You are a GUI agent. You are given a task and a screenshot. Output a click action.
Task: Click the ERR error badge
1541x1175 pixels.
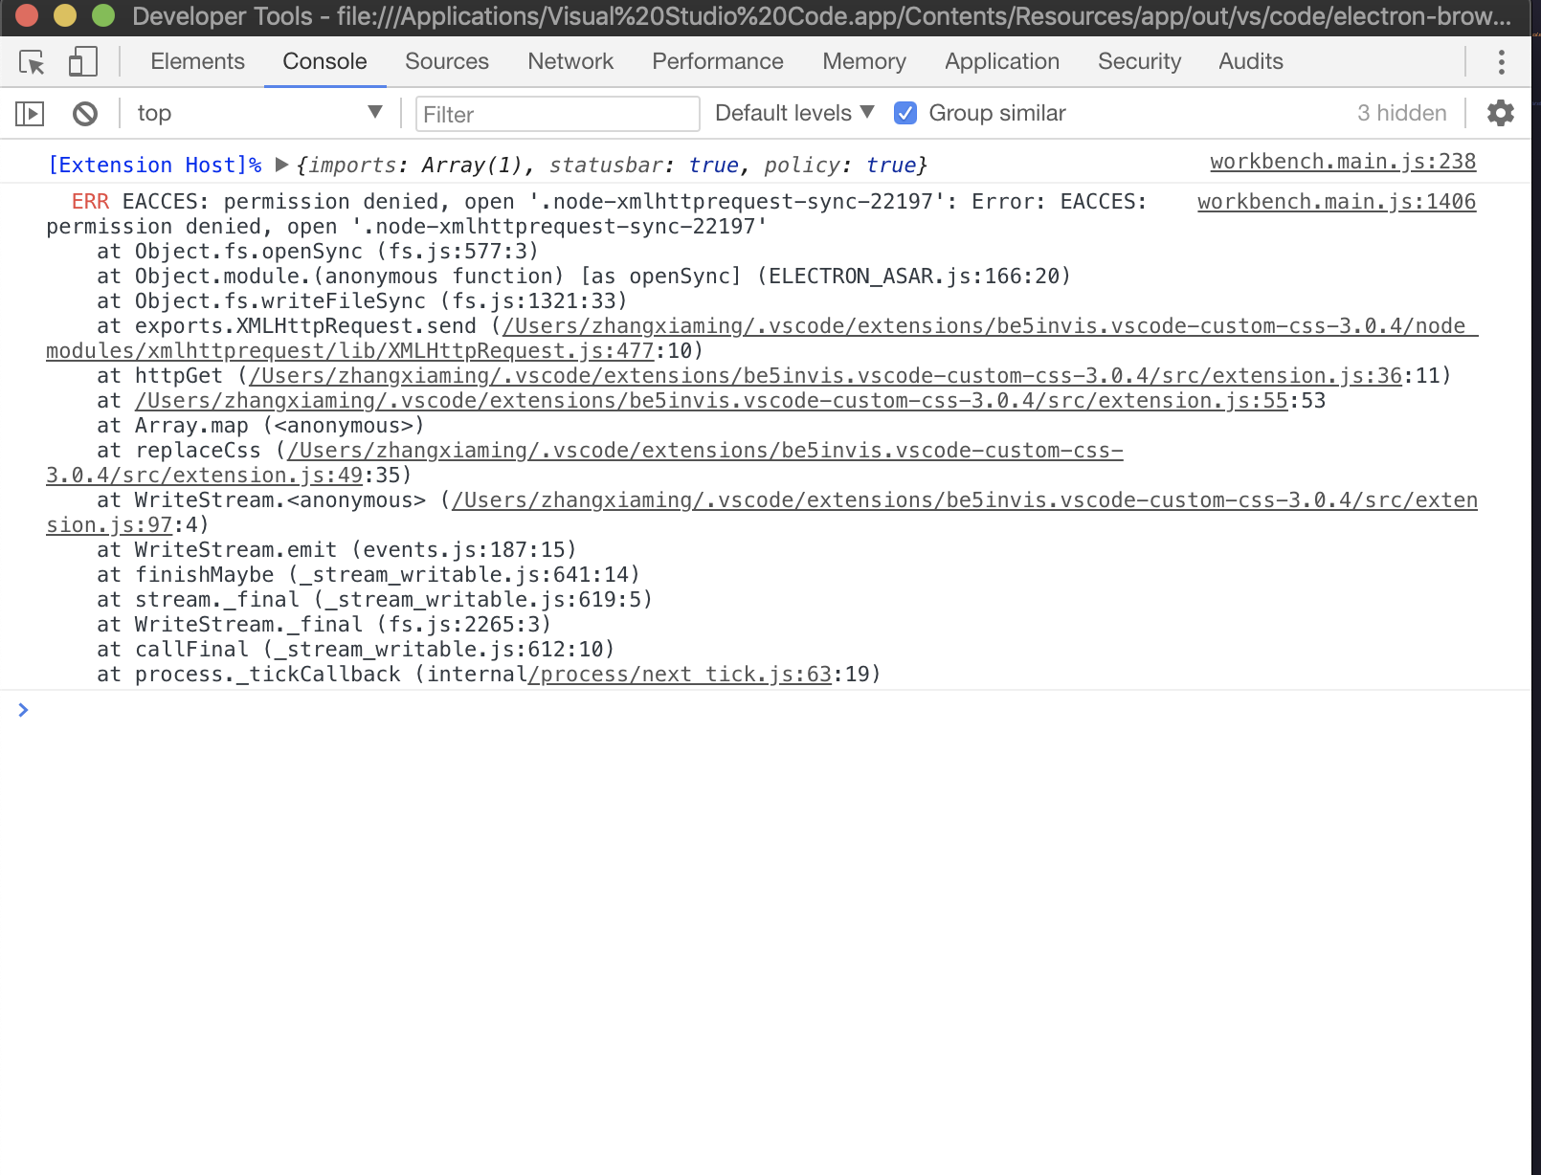click(91, 201)
